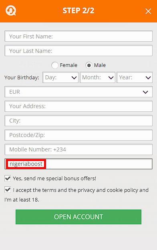
Task: Open the birthday Day dropdown
Action: [60, 77]
